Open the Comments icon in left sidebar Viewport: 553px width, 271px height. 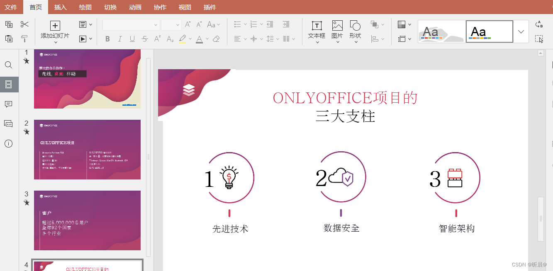8,104
